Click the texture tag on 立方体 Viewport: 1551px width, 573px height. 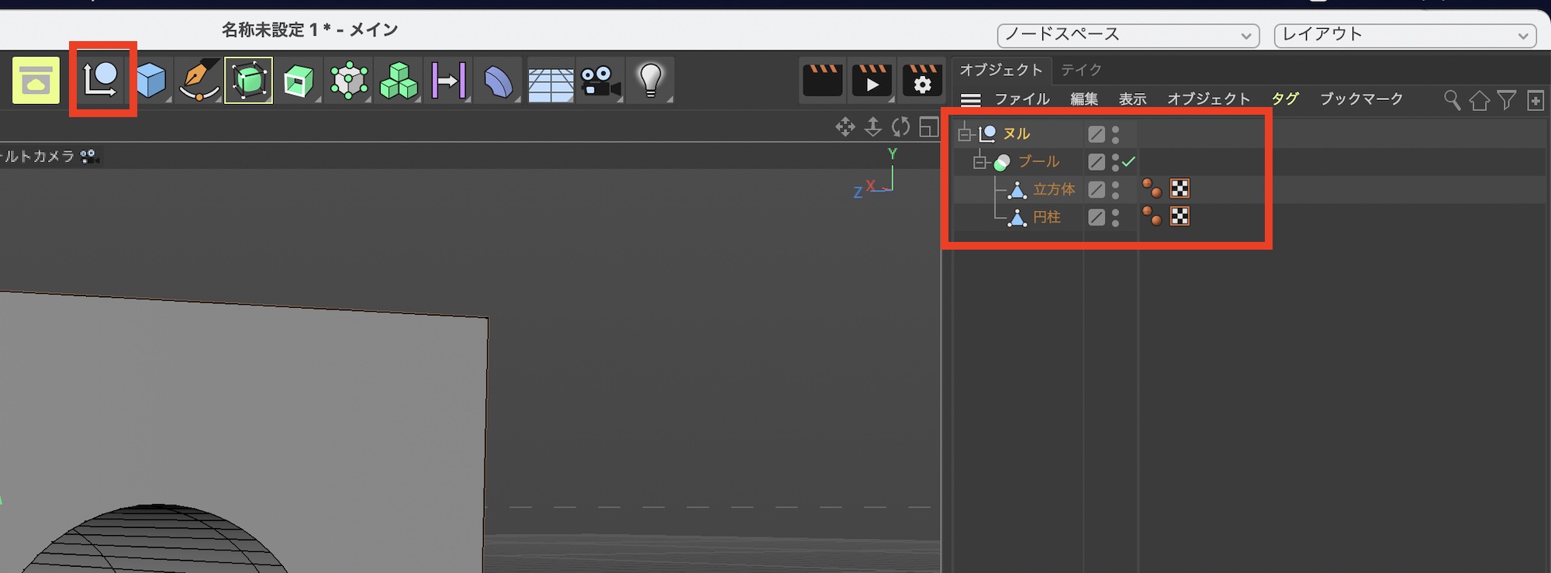tap(1180, 189)
